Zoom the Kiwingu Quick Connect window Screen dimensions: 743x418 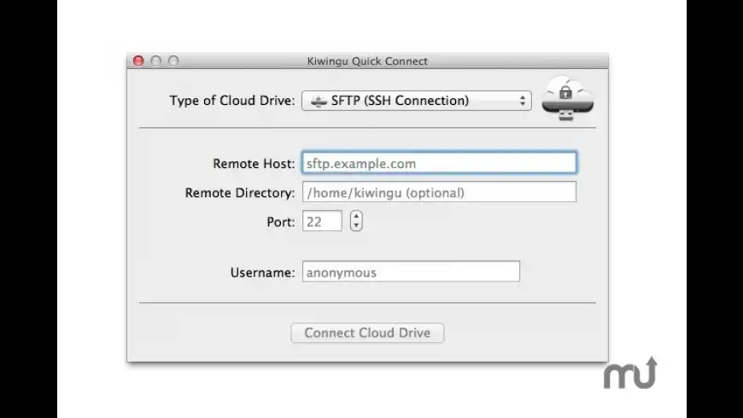[173, 61]
